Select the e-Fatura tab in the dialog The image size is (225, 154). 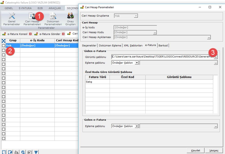coord(150,45)
